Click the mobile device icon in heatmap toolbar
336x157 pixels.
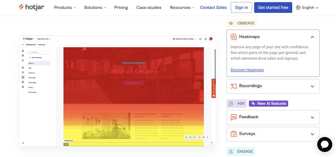pyautogui.click(x=194, y=137)
